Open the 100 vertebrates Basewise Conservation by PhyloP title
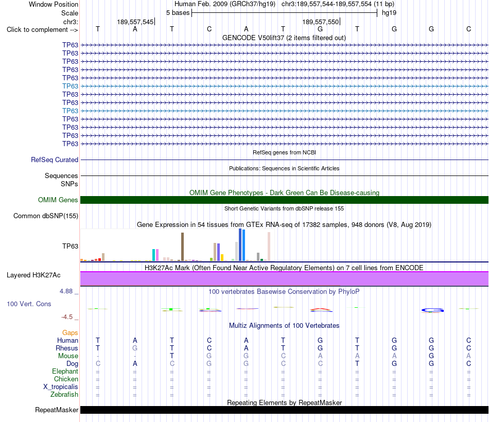Image resolution: width=489 pixels, height=422 pixels. (284, 292)
